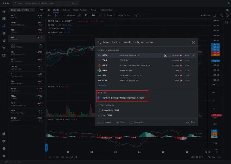Click the chart time-axis settings icon
231x164 pixels.
point(217,152)
